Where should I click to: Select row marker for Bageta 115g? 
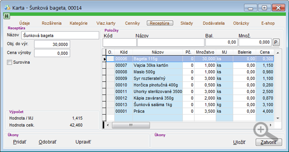(x=104, y=59)
